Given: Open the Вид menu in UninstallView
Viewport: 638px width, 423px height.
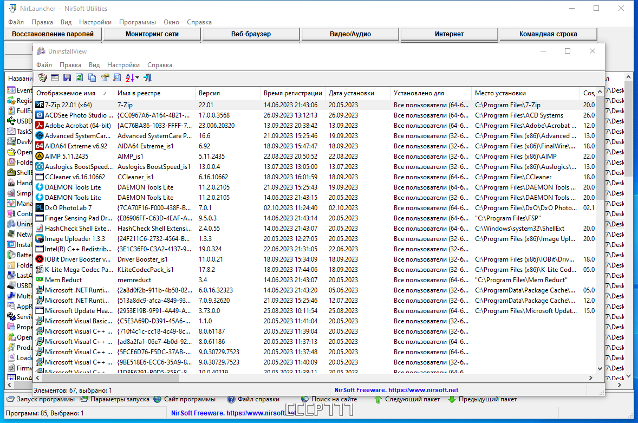Looking at the screenshot, I should pyautogui.click(x=94, y=65).
